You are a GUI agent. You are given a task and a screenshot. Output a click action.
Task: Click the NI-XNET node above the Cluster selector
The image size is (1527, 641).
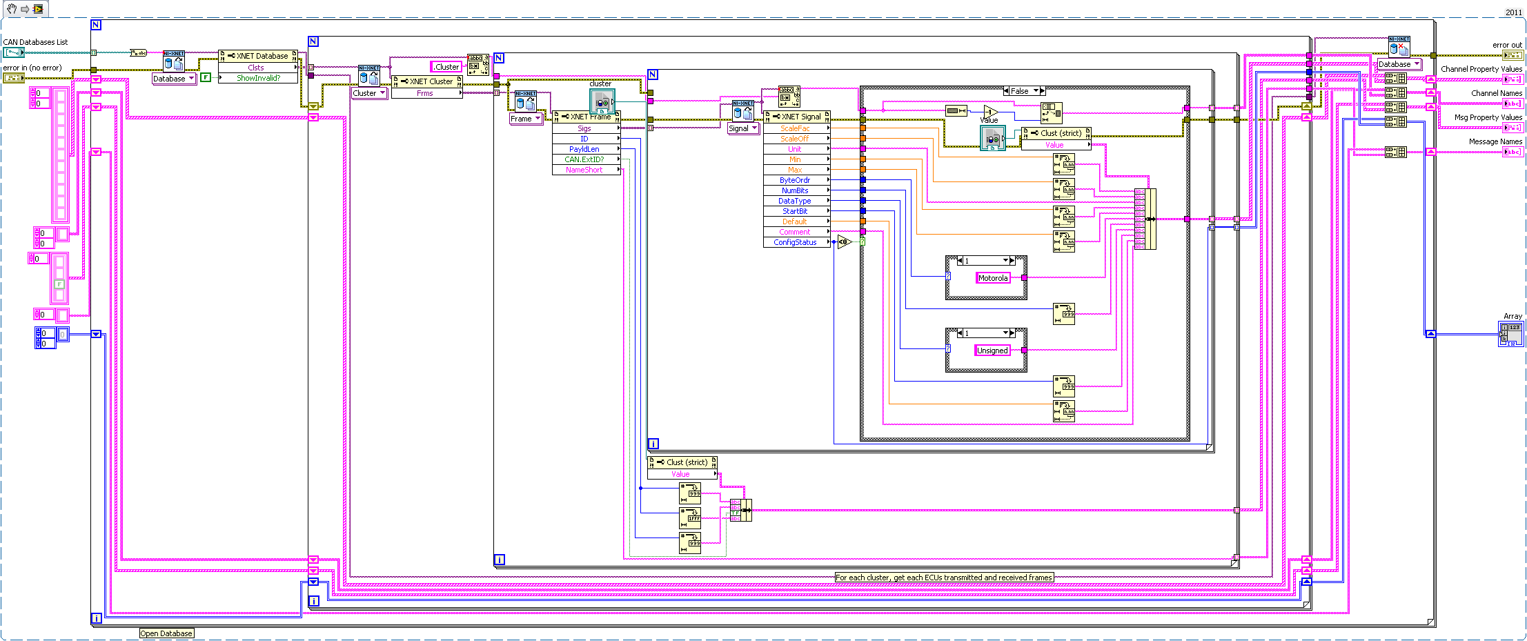pos(369,76)
